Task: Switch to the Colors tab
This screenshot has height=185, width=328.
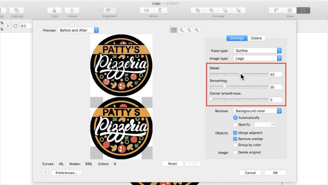Action: click(x=256, y=38)
